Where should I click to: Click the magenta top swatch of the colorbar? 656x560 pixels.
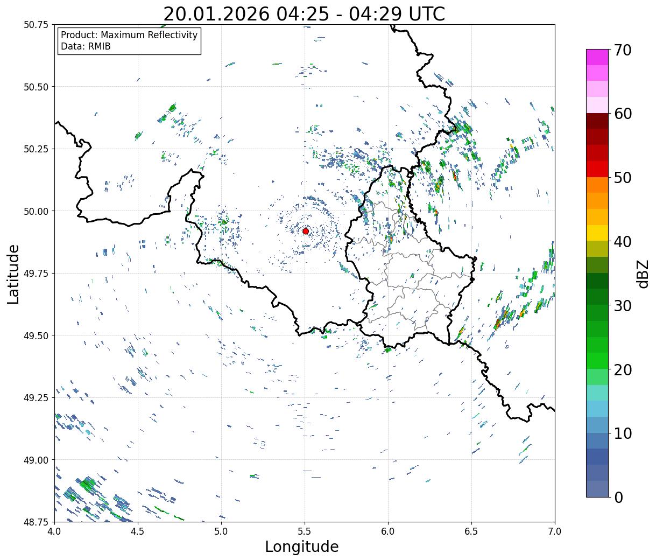(x=597, y=57)
